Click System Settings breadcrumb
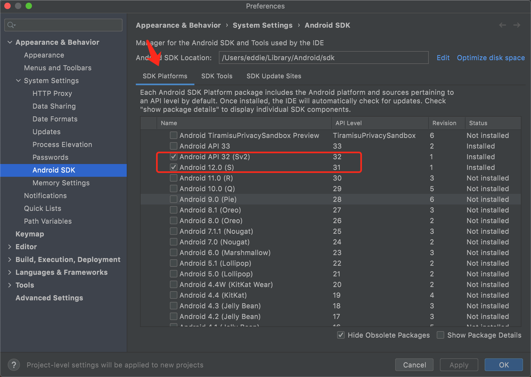 tap(263, 25)
